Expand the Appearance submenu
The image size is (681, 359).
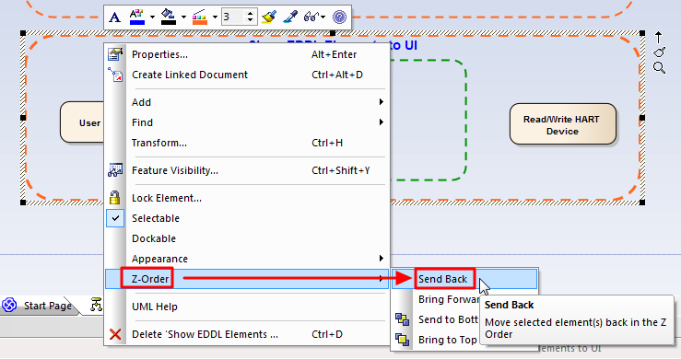[x=246, y=259]
